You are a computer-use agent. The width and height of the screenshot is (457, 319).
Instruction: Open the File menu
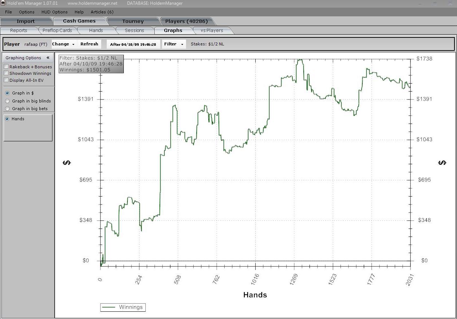pyautogui.click(x=8, y=12)
